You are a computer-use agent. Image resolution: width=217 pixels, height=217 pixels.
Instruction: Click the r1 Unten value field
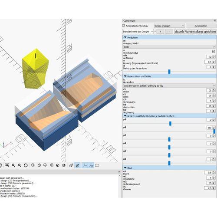click(x=211, y=90)
